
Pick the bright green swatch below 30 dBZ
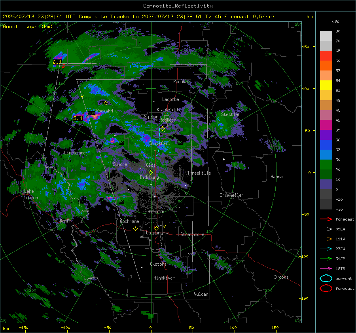click(326, 165)
